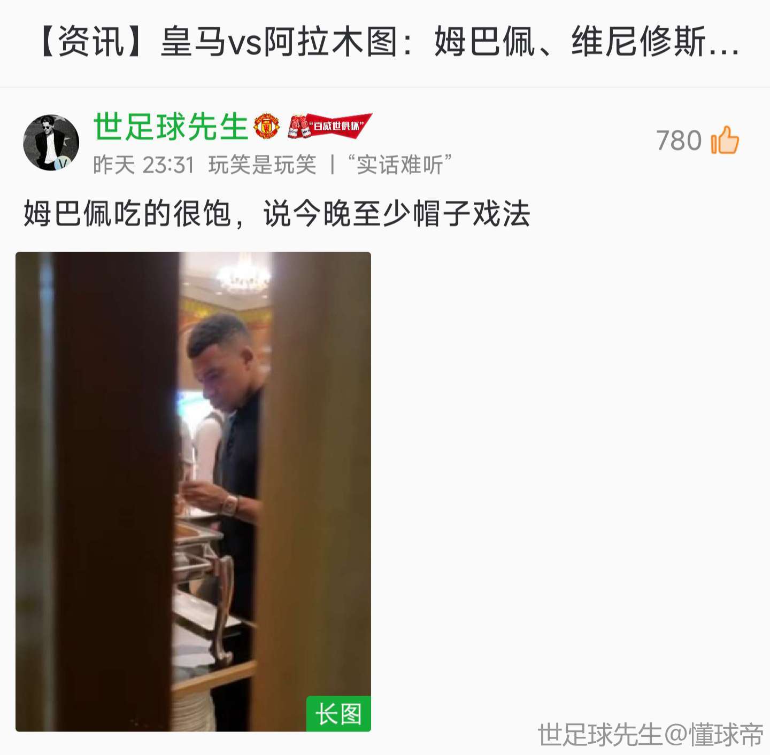The height and width of the screenshot is (755, 770).
Task: Tap the user tagline 玩笑是玩笑
Action: click(262, 165)
